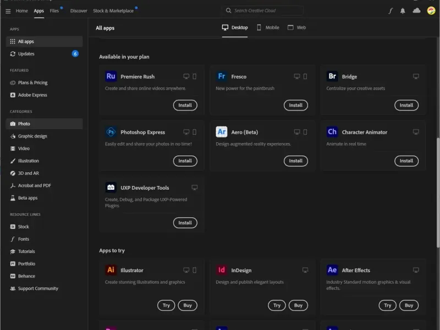Open the Files tab

54,11
